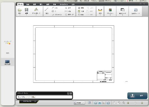
Task: Expand the Model layout dropdown
Action: tap(79, 103)
